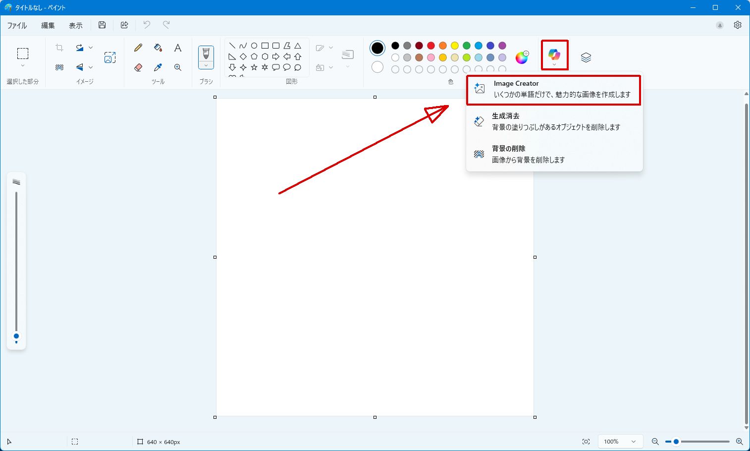Select the Magnifier tool
The width and height of the screenshot is (750, 451).
pos(178,67)
